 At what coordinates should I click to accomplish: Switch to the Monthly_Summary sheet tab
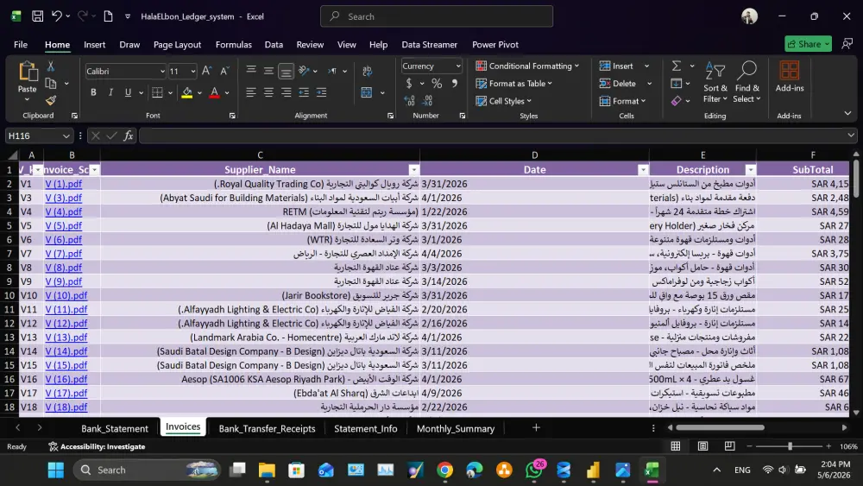pyautogui.click(x=455, y=428)
